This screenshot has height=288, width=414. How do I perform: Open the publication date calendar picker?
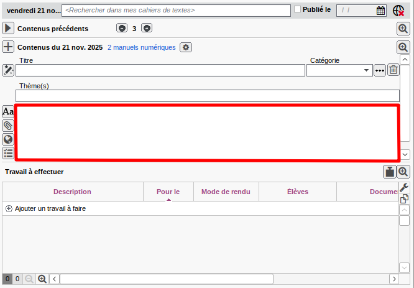(x=380, y=10)
